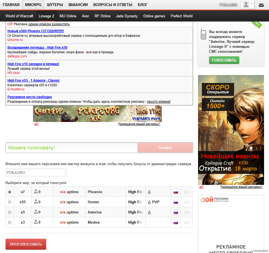Image resolution: width=269 pixels, height=253 pixels.
Task: Click the Russian flag in Hunter row
Action: click(176, 202)
